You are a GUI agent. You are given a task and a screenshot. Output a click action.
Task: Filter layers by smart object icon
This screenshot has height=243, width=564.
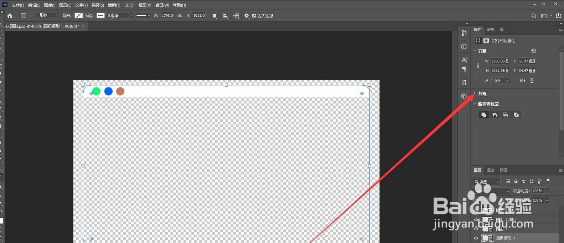[x=539, y=181]
